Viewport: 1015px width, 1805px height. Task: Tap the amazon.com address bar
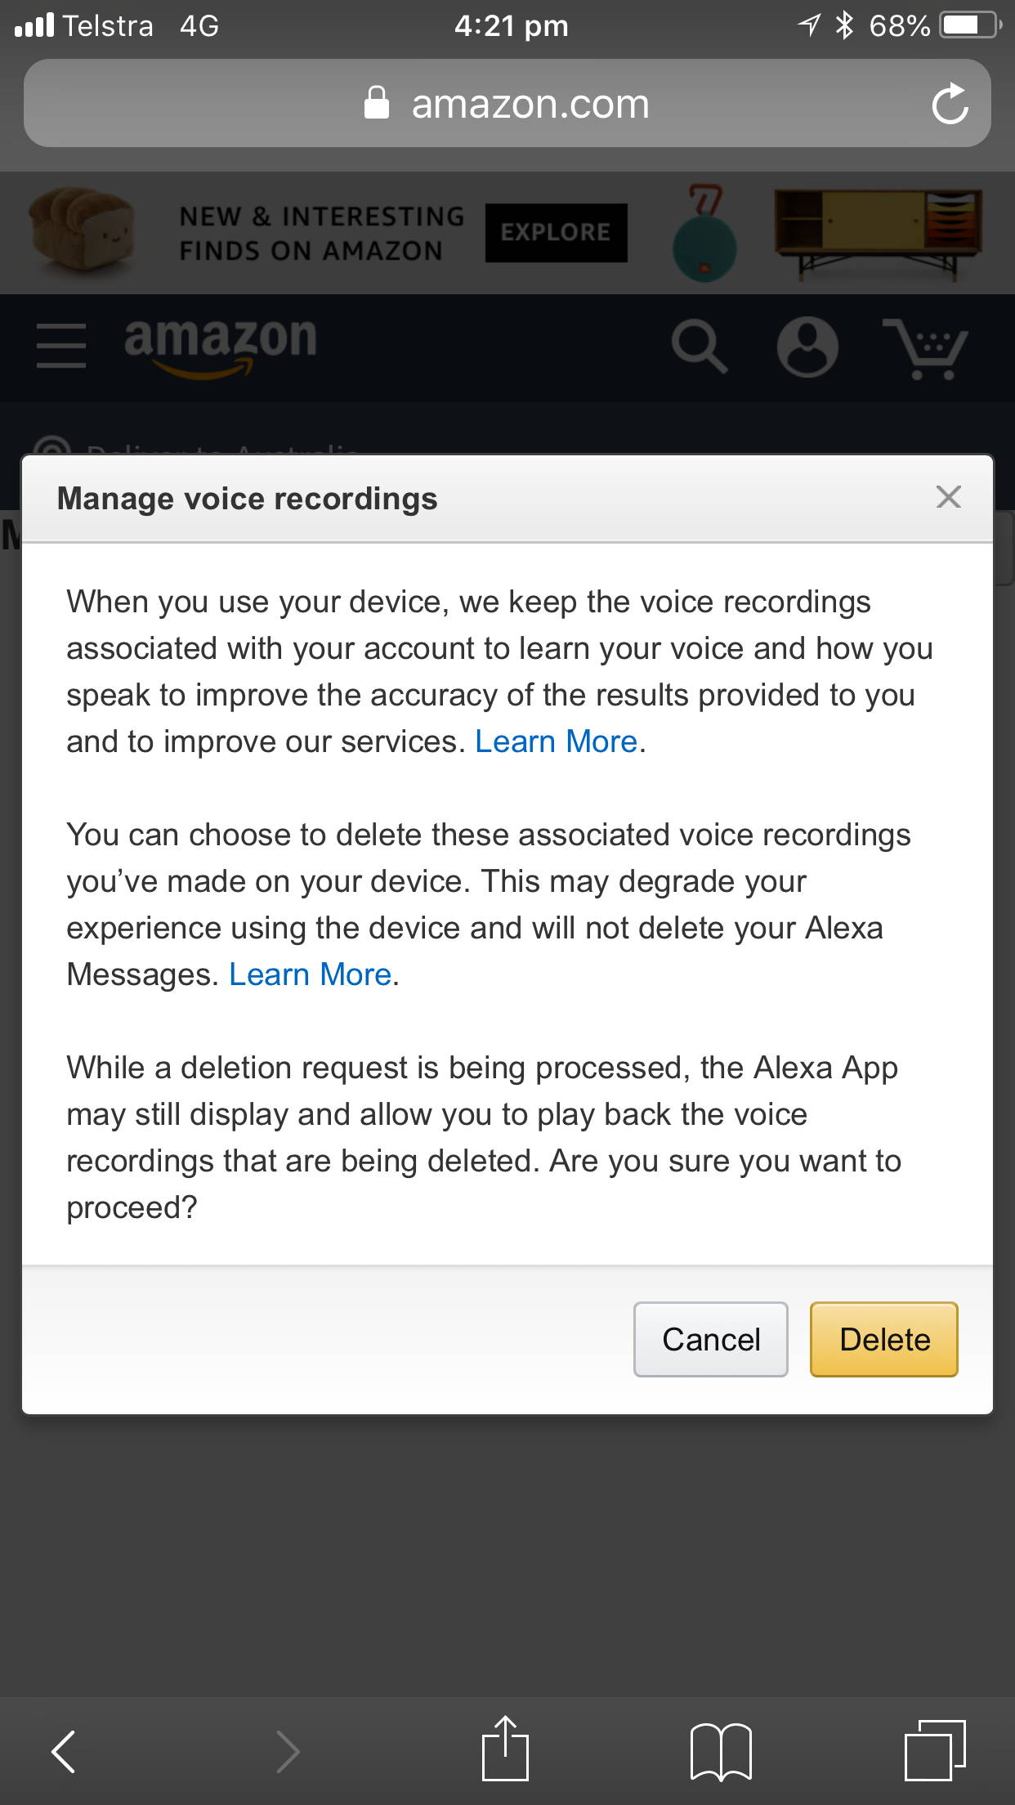pyautogui.click(x=507, y=104)
